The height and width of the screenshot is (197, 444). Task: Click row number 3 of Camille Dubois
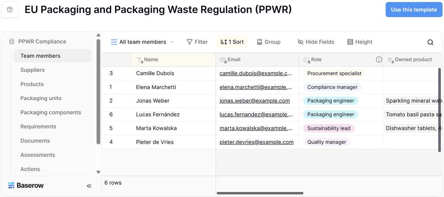pos(111,73)
